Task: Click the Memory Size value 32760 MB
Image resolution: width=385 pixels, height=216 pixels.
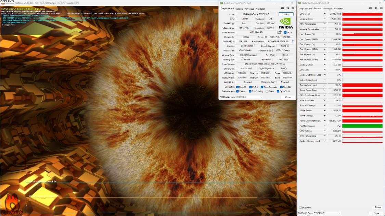Action: click(245, 59)
